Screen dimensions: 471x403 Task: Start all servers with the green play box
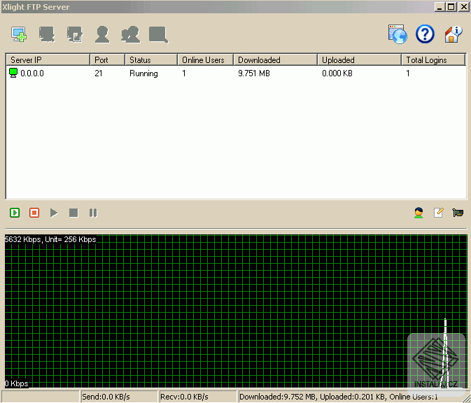click(15, 213)
